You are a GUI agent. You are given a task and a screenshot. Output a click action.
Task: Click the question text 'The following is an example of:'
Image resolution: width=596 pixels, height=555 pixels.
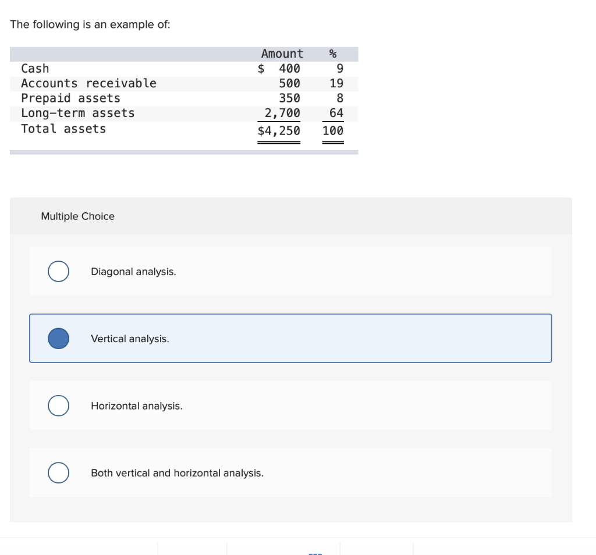(90, 24)
